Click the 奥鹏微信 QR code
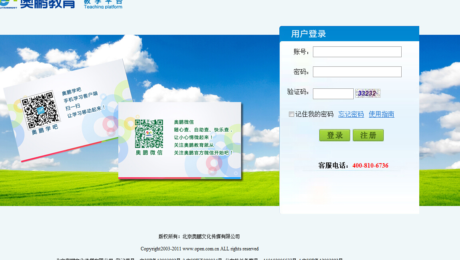This screenshot has width=460, height=260. point(149,134)
